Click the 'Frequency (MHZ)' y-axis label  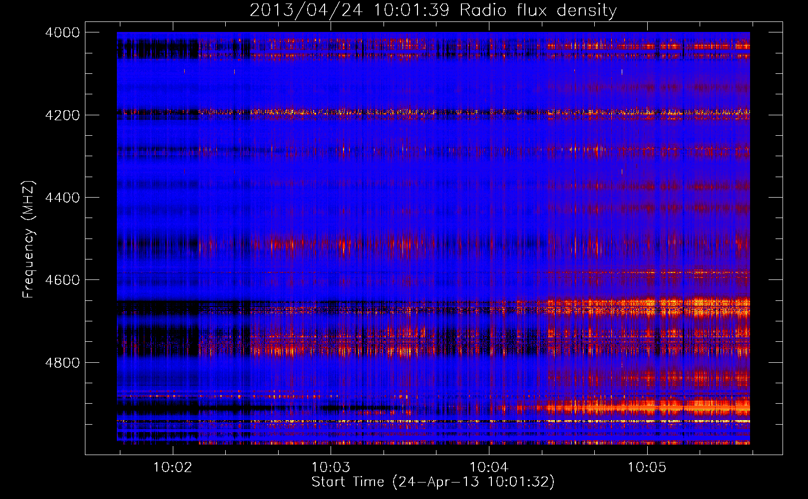tap(28, 240)
